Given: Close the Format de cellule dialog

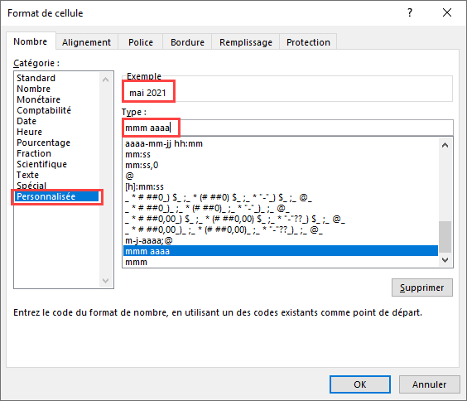Looking at the screenshot, I should pyautogui.click(x=447, y=12).
